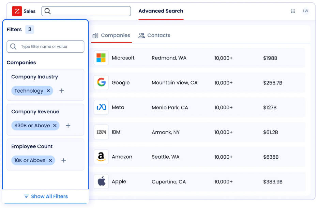Open the Microsoft company name
Image resolution: width=319 pixels, height=208 pixels.
click(x=123, y=58)
